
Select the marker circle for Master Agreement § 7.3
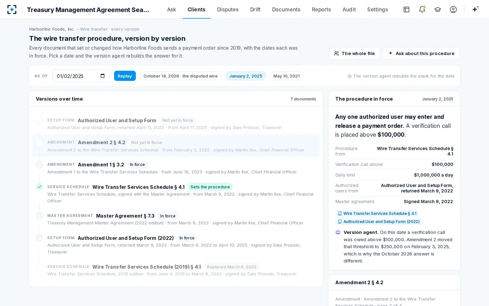(x=39, y=216)
